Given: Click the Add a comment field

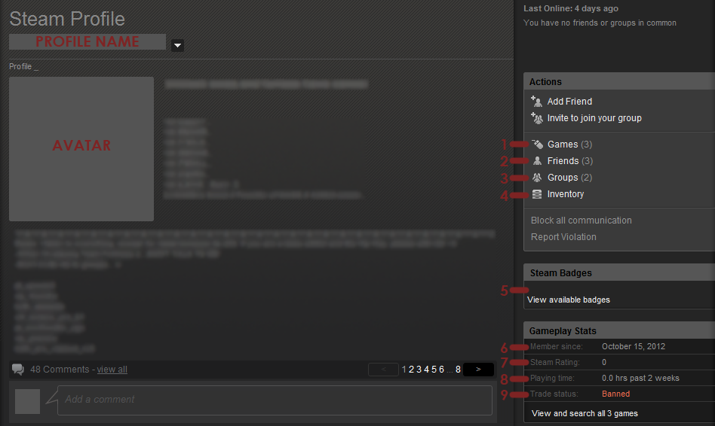Looking at the screenshot, I should coord(275,400).
